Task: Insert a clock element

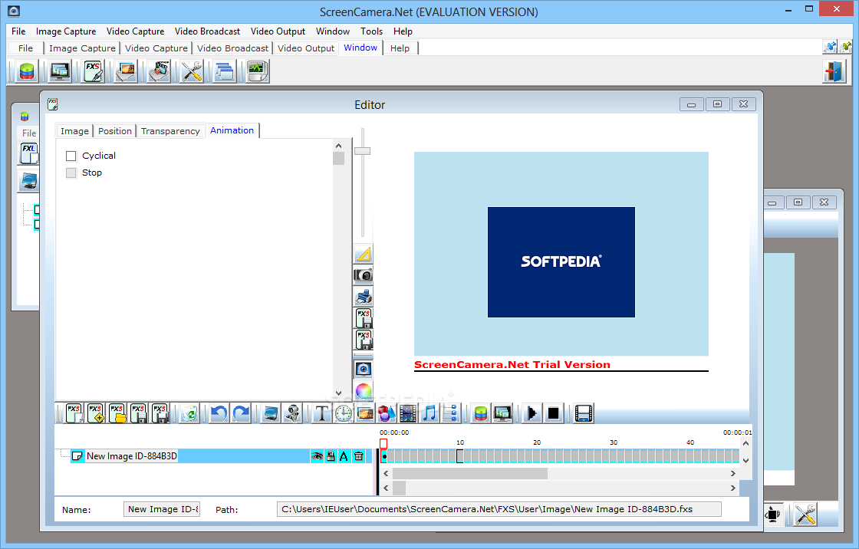Action: pos(344,413)
